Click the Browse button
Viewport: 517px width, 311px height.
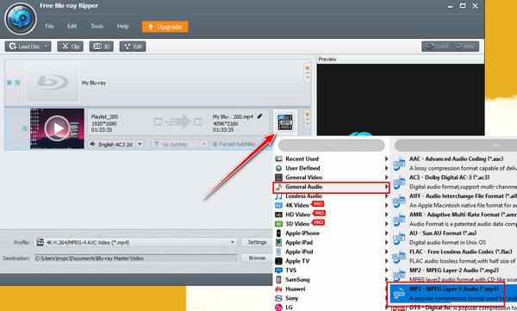click(257, 258)
